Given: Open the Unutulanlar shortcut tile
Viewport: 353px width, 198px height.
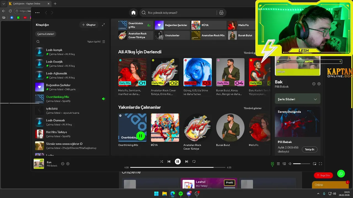Looking at the screenshot, I should (x=172, y=35).
